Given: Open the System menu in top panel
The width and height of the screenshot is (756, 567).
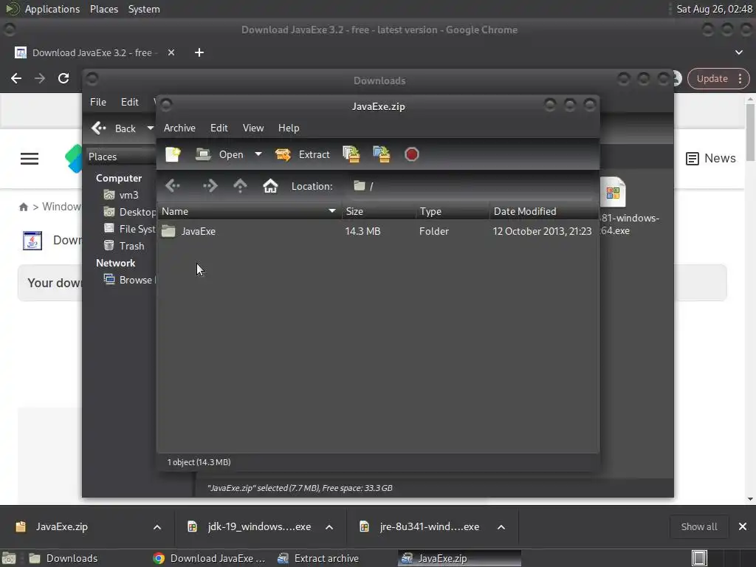Looking at the screenshot, I should click(144, 9).
